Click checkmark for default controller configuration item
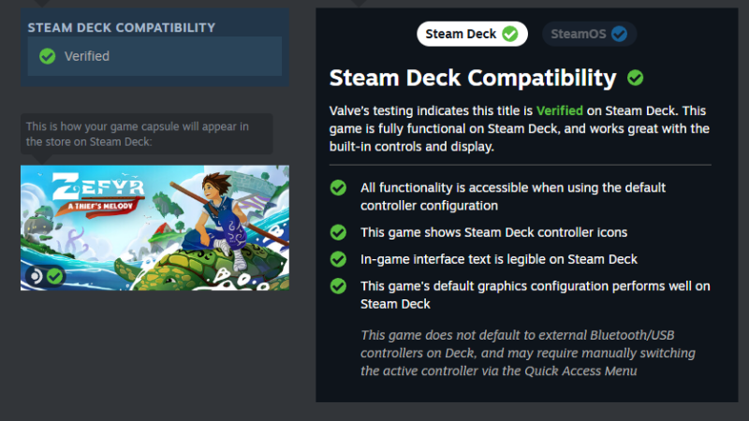This screenshot has height=421, width=749. point(338,188)
